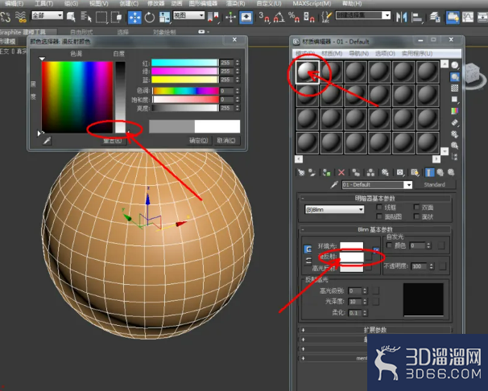The image size is (488, 391).
Task: Click 高光反射 specular color swatch
Action: 351,268
